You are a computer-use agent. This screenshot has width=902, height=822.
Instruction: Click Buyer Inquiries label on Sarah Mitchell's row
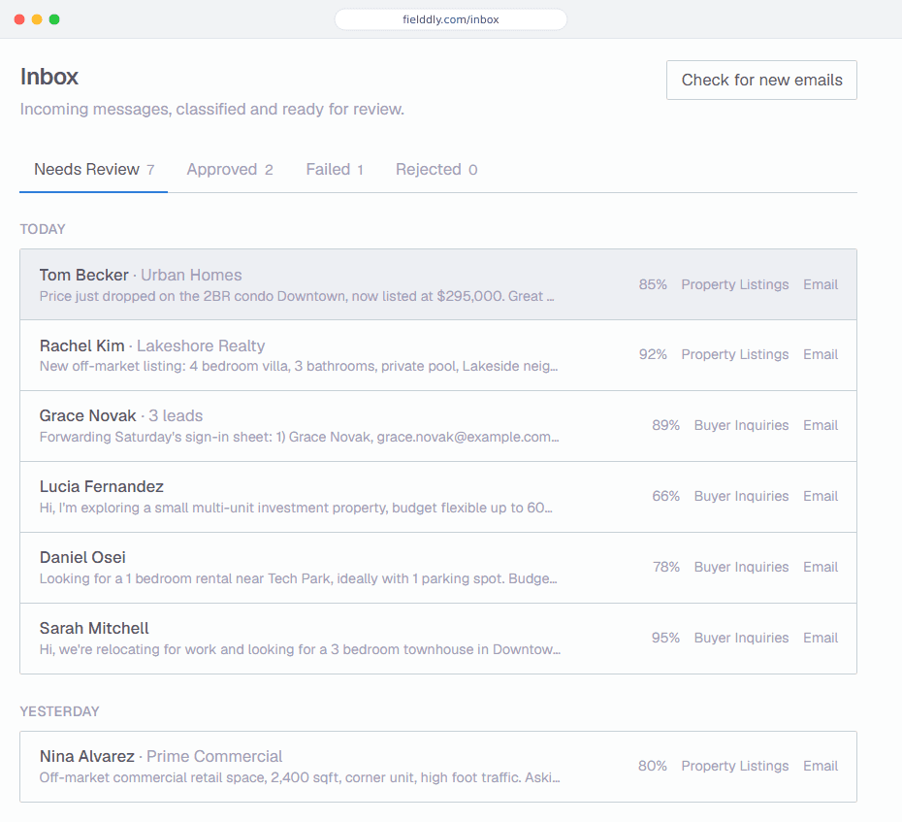coord(741,638)
